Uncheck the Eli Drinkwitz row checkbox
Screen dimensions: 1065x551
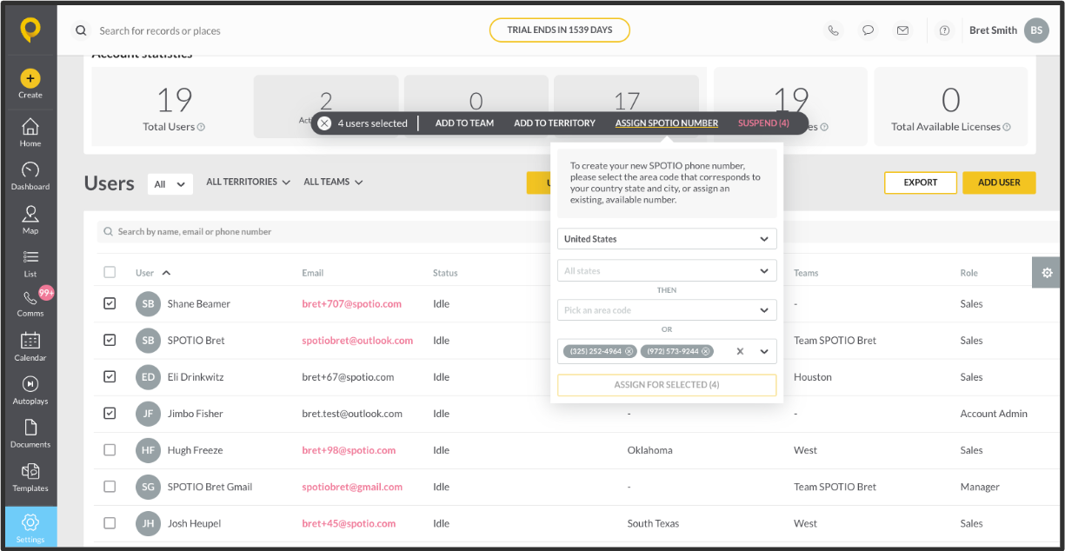[110, 376]
